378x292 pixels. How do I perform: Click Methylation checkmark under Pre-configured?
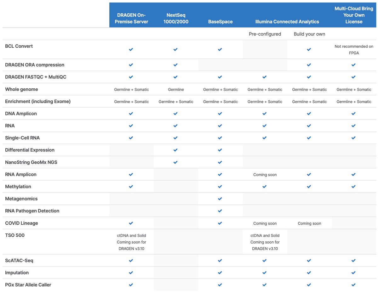click(265, 187)
